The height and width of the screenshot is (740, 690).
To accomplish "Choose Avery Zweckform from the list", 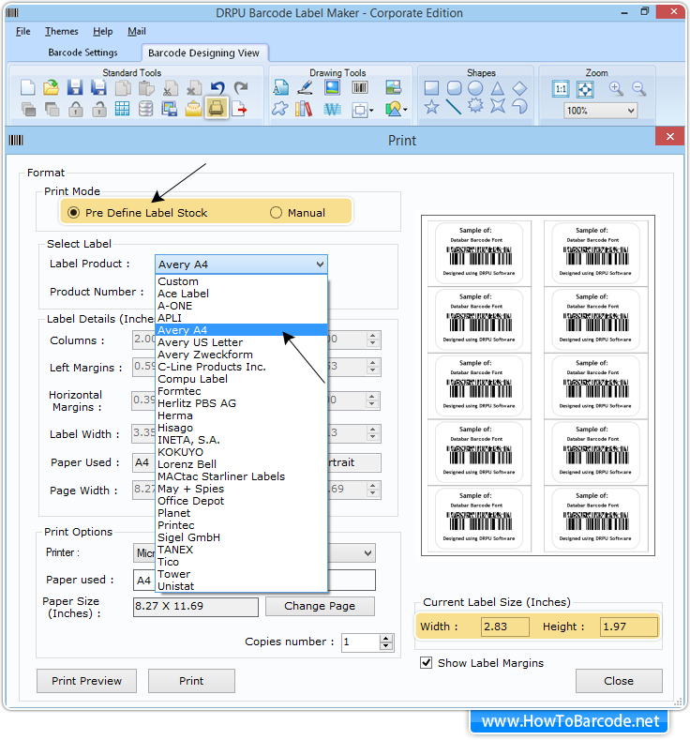I will 242,355.
